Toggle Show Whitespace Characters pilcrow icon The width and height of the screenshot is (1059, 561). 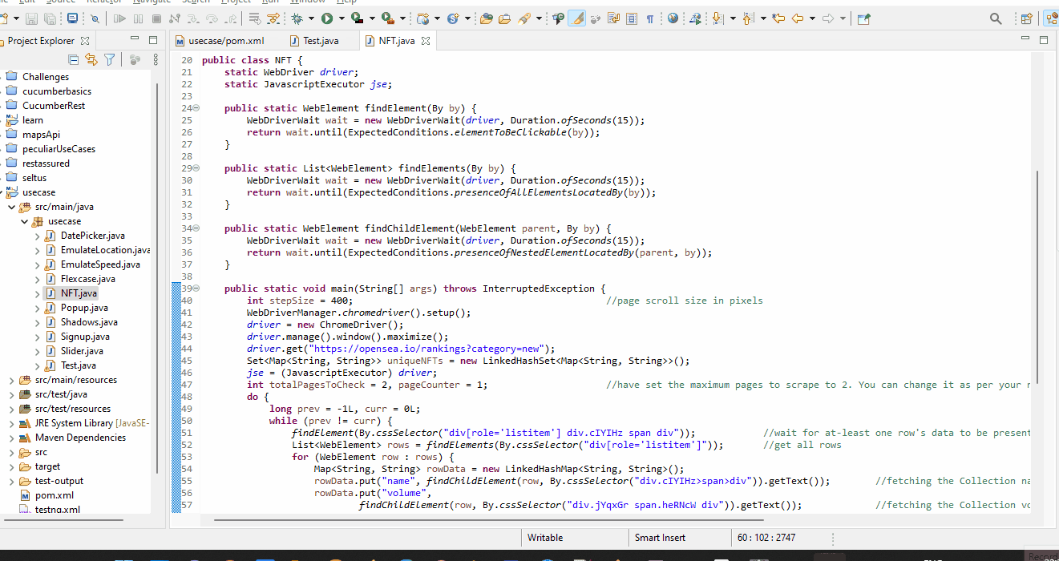pyautogui.click(x=649, y=18)
